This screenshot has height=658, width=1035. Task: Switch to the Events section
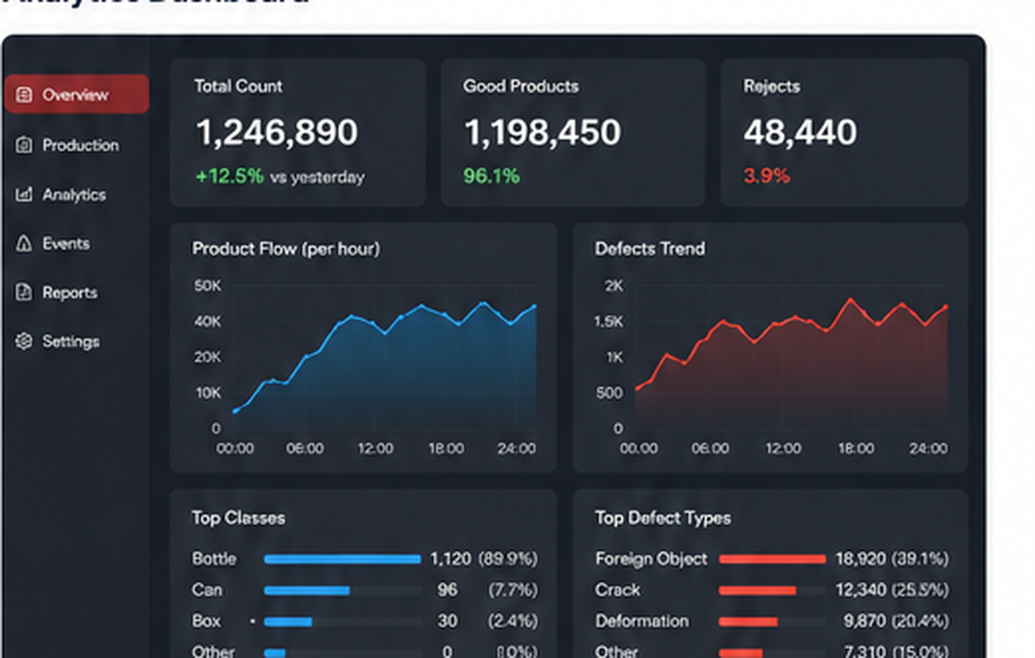(x=66, y=243)
